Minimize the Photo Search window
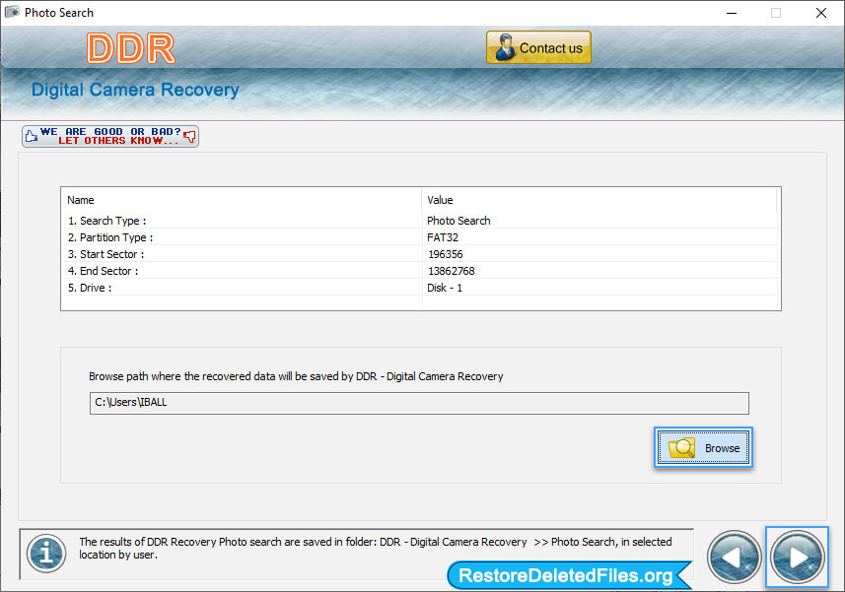The height and width of the screenshot is (592, 845). 732,13
